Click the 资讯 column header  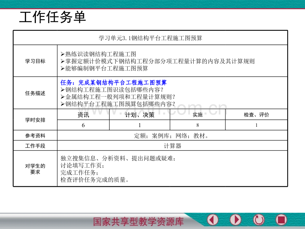pyautogui.click(x=83, y=115)
